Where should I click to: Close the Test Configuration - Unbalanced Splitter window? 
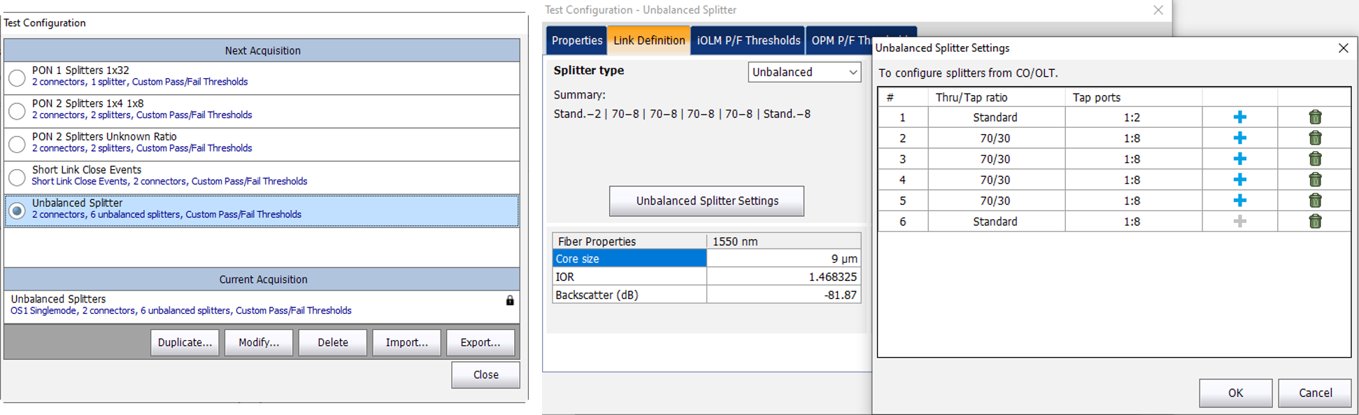point(1158,10)
